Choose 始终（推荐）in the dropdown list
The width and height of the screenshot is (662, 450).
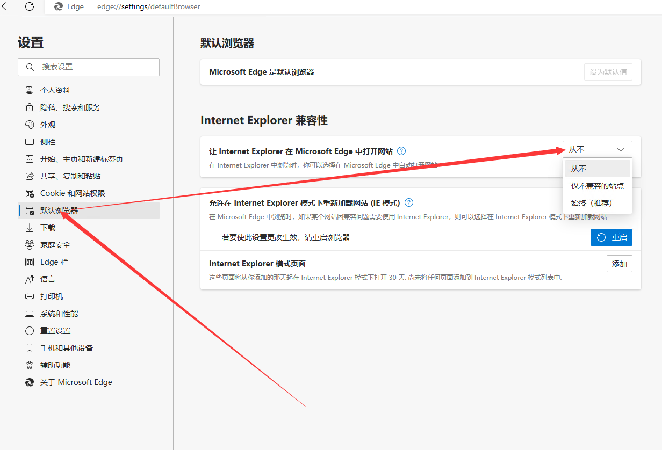[598, 203]
